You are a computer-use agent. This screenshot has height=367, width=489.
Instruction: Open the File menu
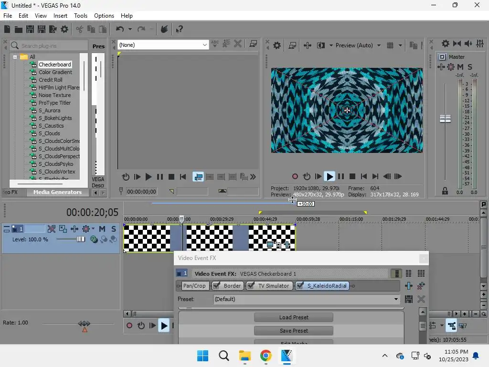click(8, 16)
